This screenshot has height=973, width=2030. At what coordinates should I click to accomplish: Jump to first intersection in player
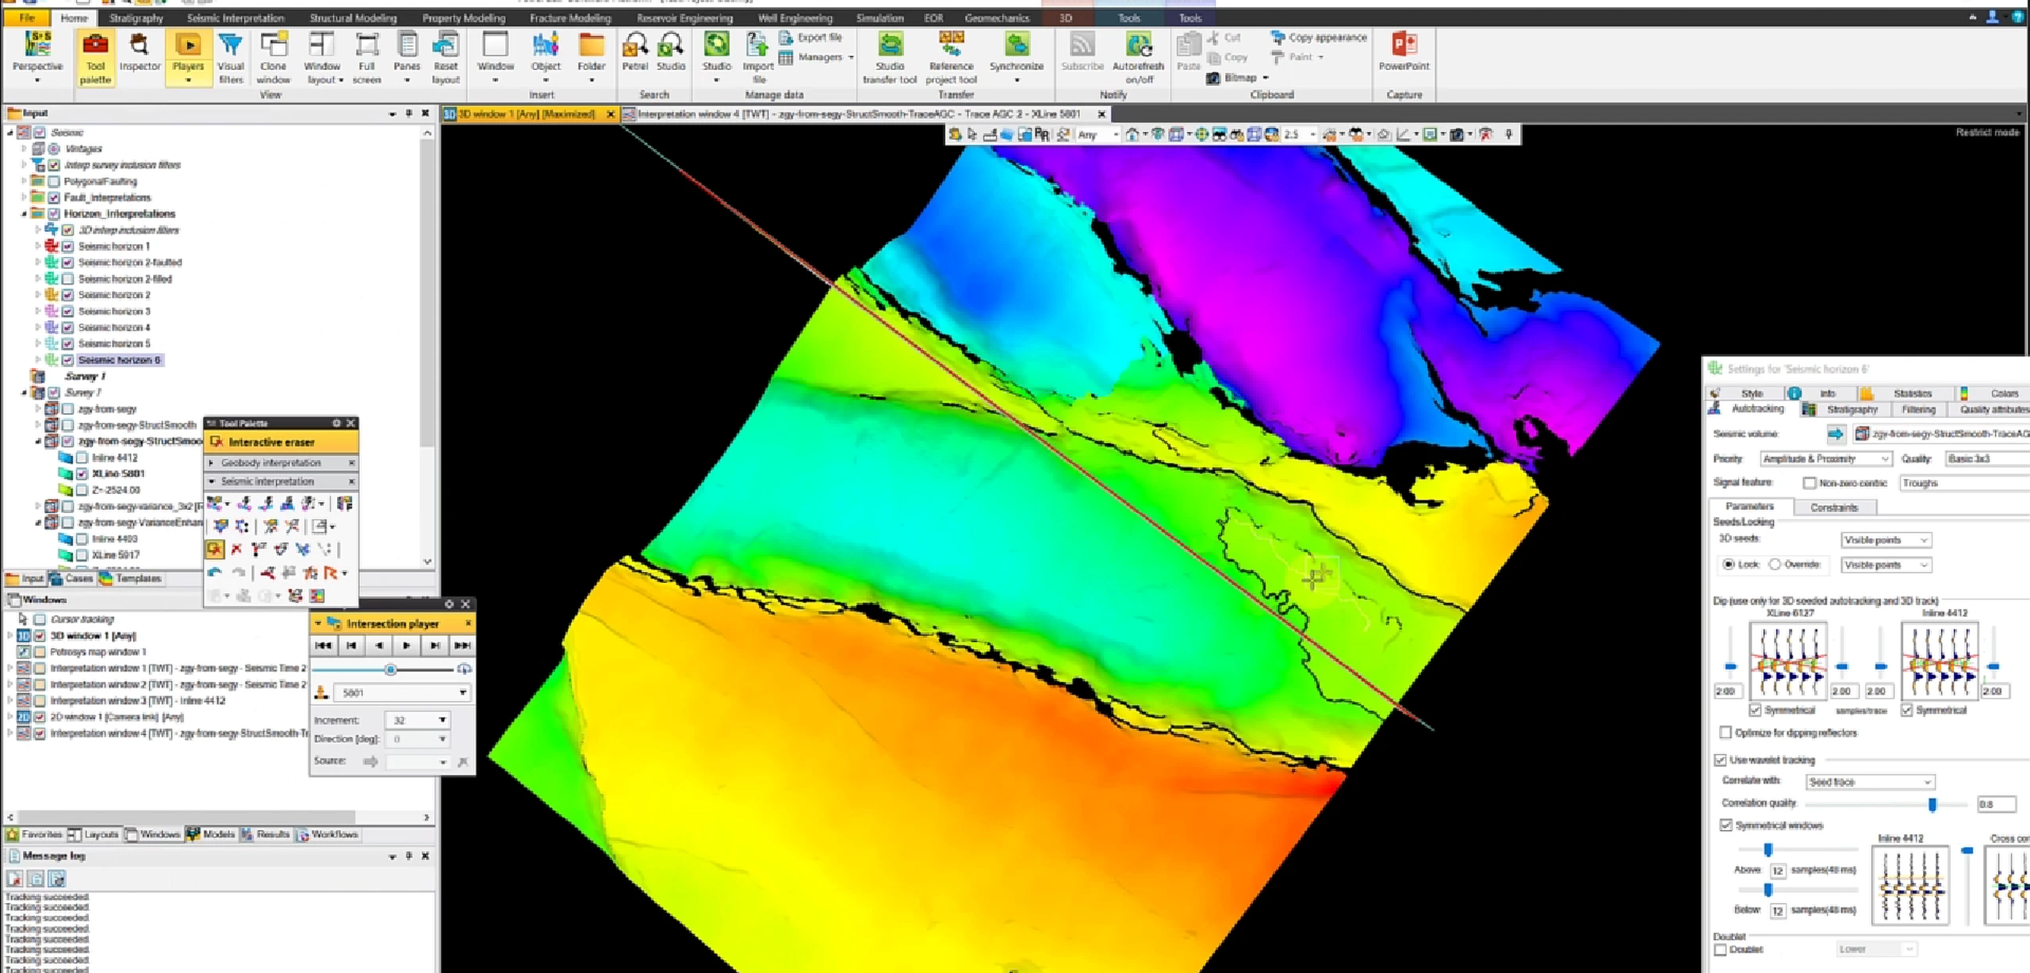pos(323,645)
